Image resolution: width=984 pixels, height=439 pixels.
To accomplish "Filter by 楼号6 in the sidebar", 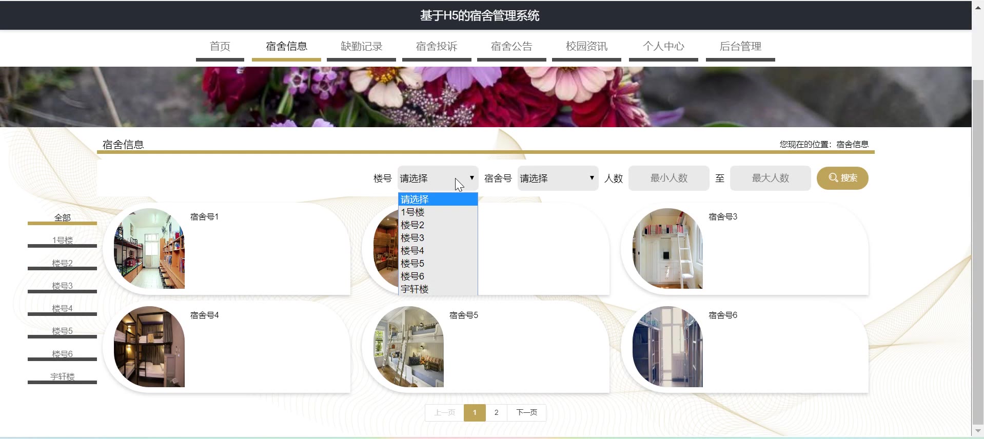I will 62,354.
